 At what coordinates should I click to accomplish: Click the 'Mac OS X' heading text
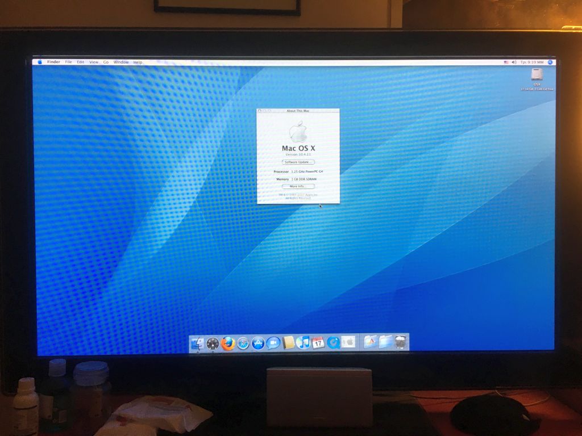pyautogui.click(x=298, y=148)
